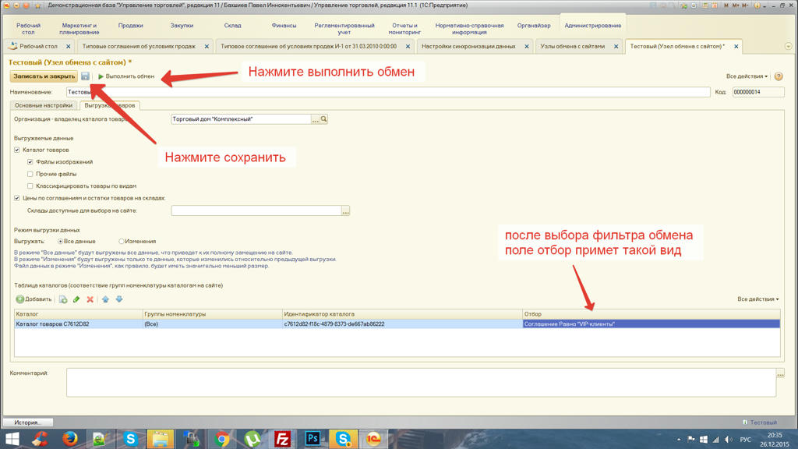The image size is (798, 449).
Task: Open the Склад section
Action: click(232, 26)
